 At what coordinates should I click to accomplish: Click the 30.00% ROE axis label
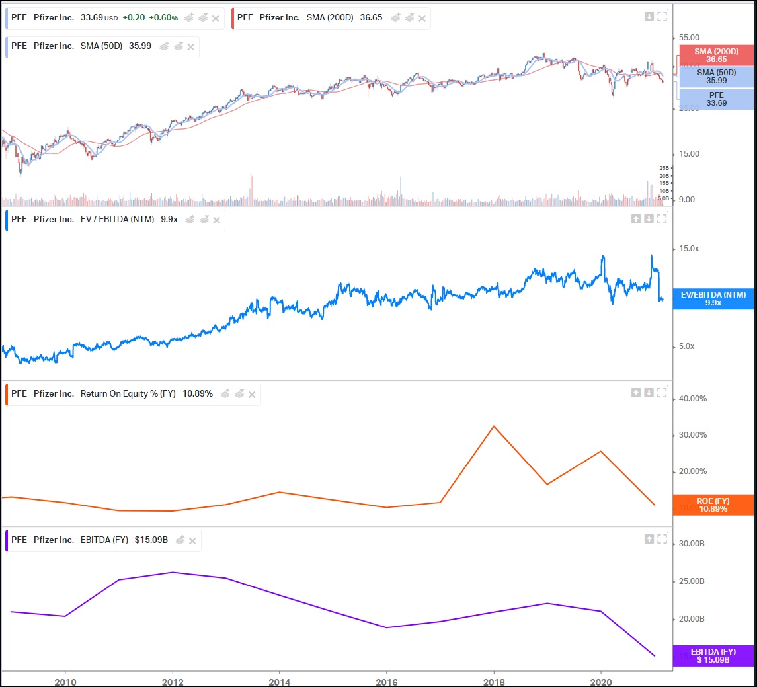(693, 435)
